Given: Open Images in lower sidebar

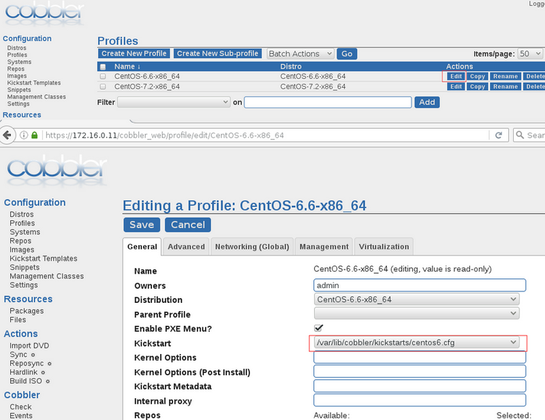Looking at the screenshot, I should pyautogui.click(x=22, y=250).
